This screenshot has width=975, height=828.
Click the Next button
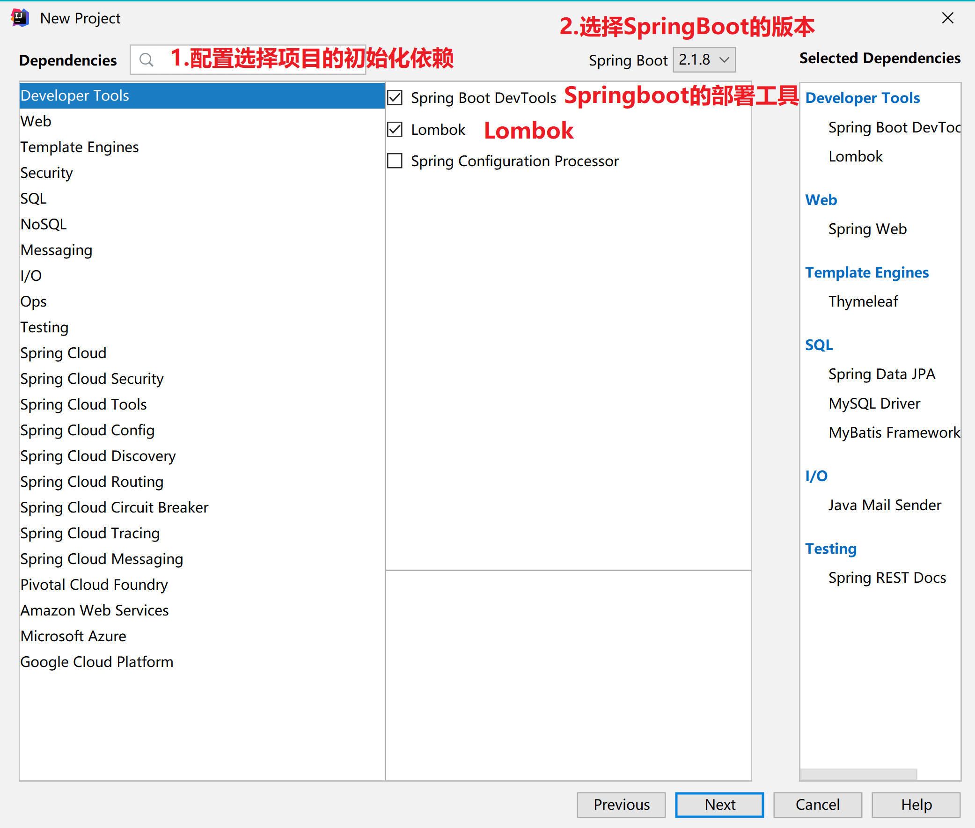tap(719, 805)
